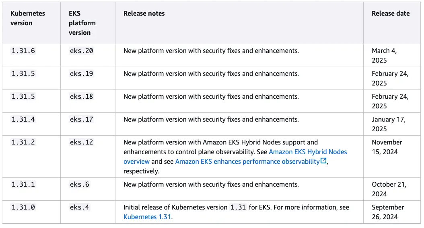Open the Amazon EKS Hybrid Nodes overview link
The width and height of the screenshot is (424, 228).
[x=307, y=152]
